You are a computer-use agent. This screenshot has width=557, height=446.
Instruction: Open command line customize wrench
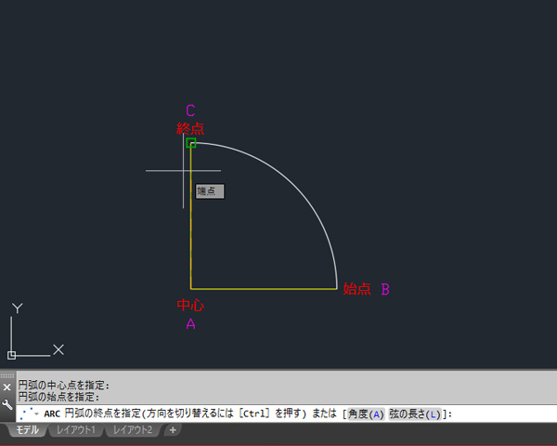coord(6,404)
